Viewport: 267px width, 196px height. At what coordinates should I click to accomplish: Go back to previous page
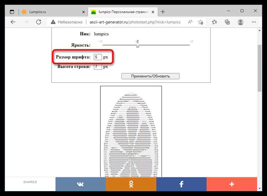click(13, 22)
